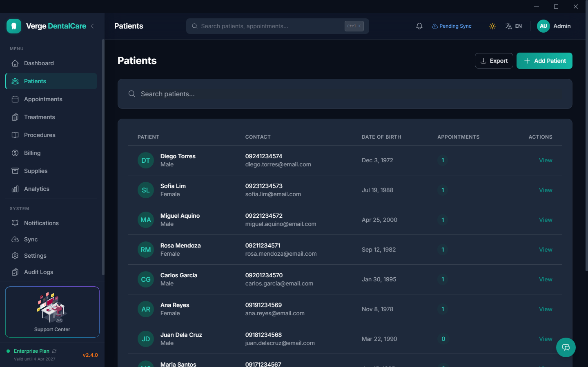Open Dashboard from the sidebar menu

pyautogui.click(x=51, y=63)
